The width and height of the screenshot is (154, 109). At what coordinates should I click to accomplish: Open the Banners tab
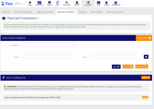pyautogui.click(x=83, y=12)
